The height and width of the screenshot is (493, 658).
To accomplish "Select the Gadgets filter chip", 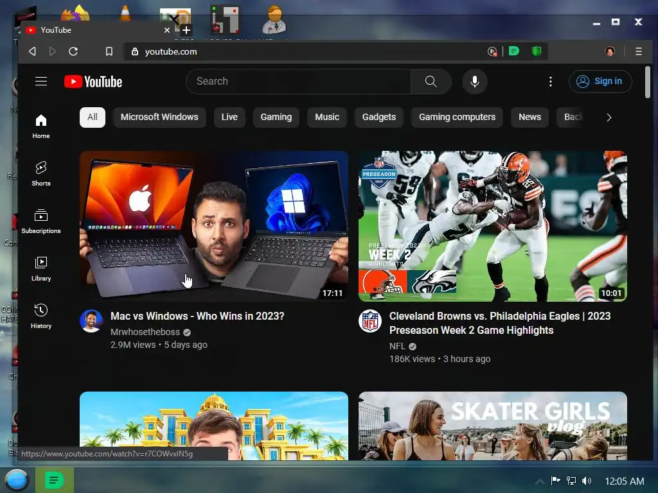I will [379, 117].
